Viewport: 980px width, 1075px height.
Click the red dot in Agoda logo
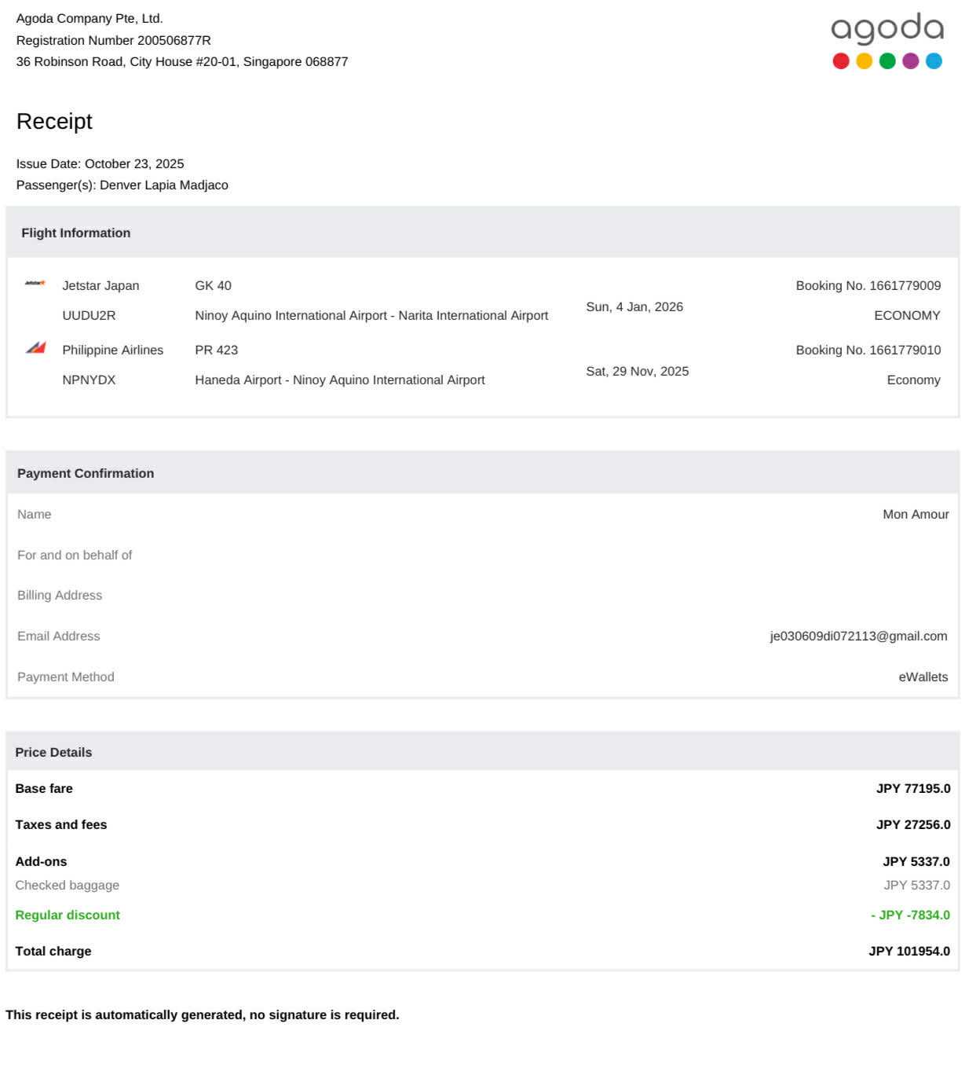tap(840, 61)
